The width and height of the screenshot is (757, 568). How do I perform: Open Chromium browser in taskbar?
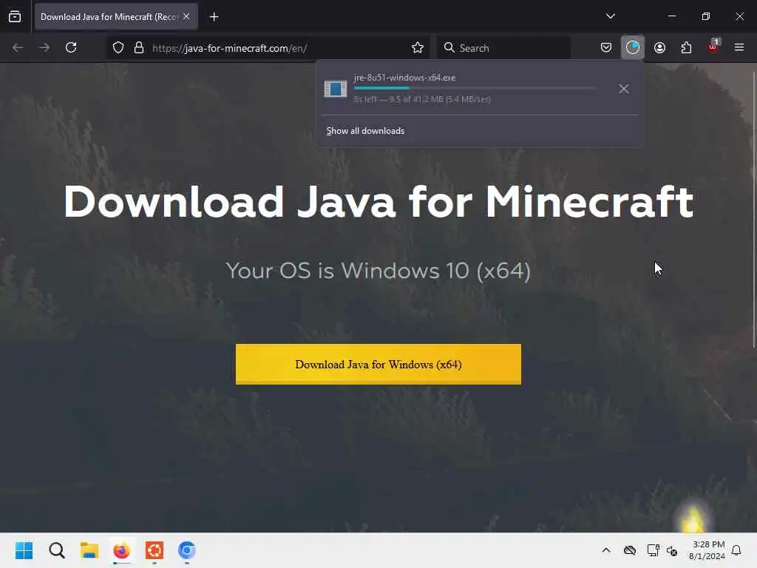pyautogui.click(x=187, y=550)
